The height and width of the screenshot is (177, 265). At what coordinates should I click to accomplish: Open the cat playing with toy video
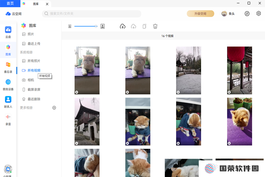(188, 122)
